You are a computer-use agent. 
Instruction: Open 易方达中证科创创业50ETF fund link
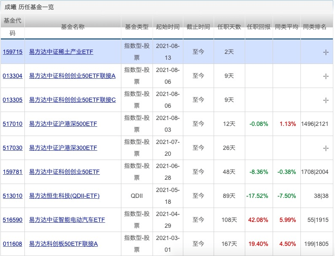[x=64, y=172]
